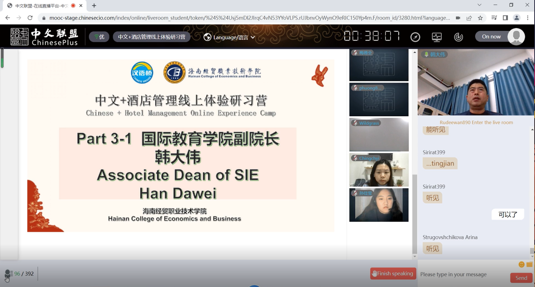Viewport: 535px width, 287px height.
Task: Open the network monitor screen icon
Action: tap(437, 37)
